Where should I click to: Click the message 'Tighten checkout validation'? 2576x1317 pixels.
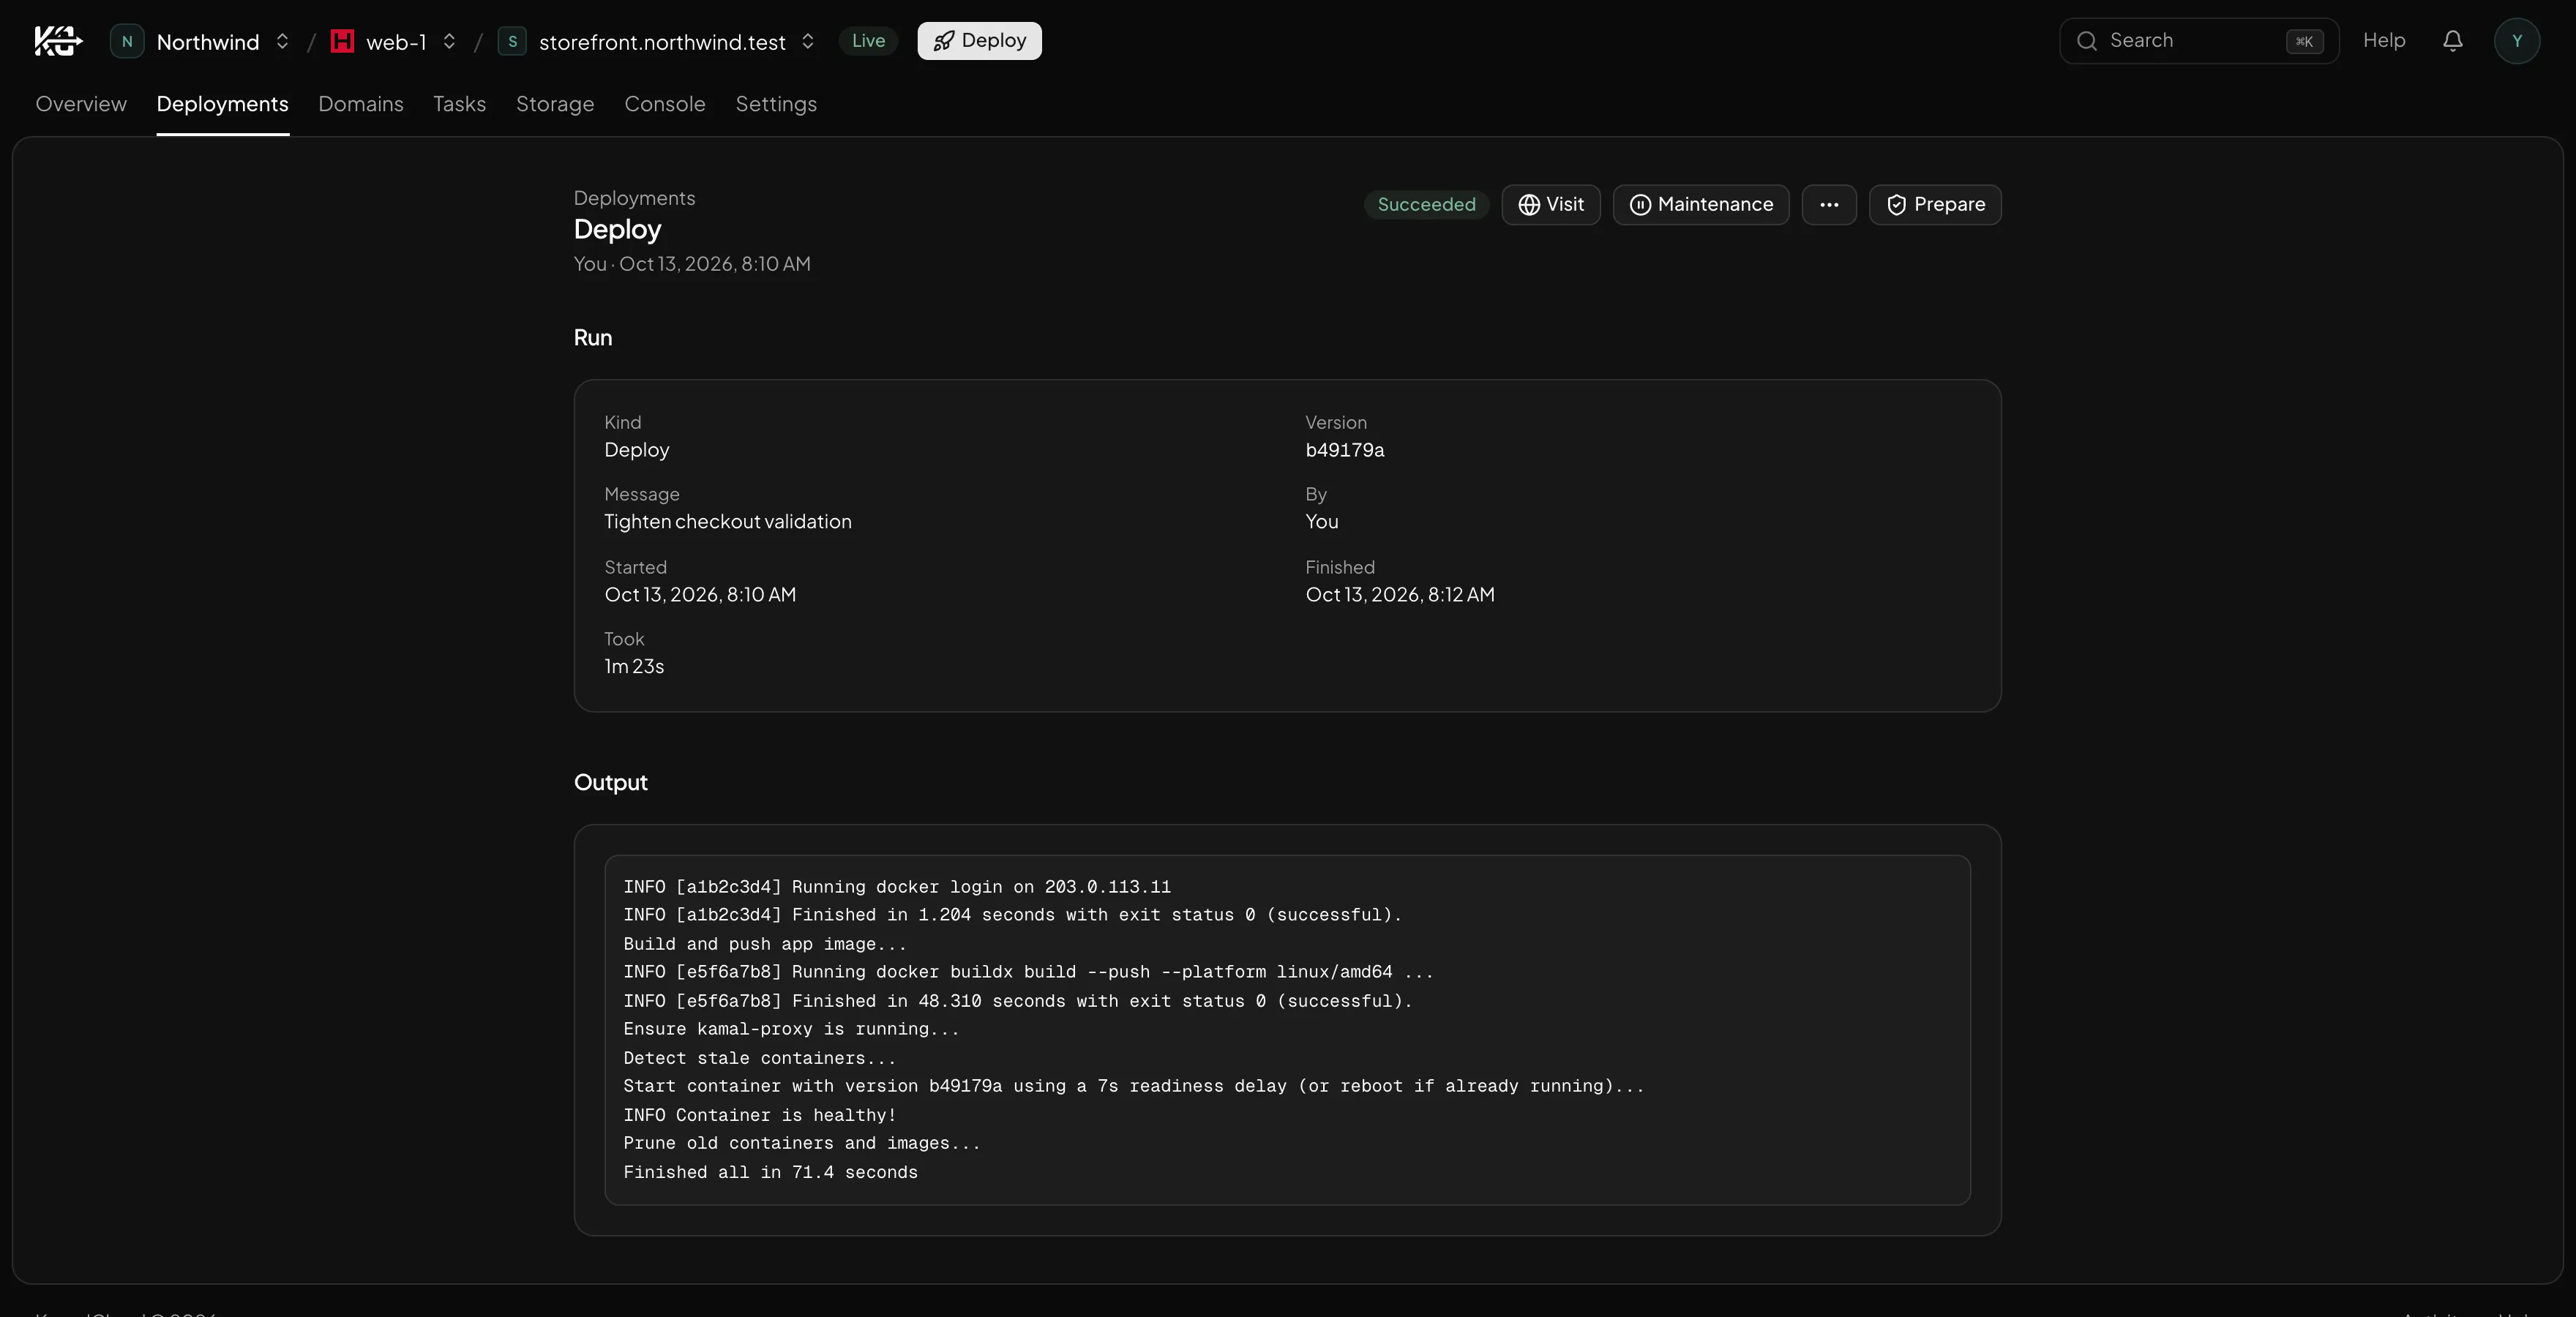pyautogui.click(x=728, y=522)
